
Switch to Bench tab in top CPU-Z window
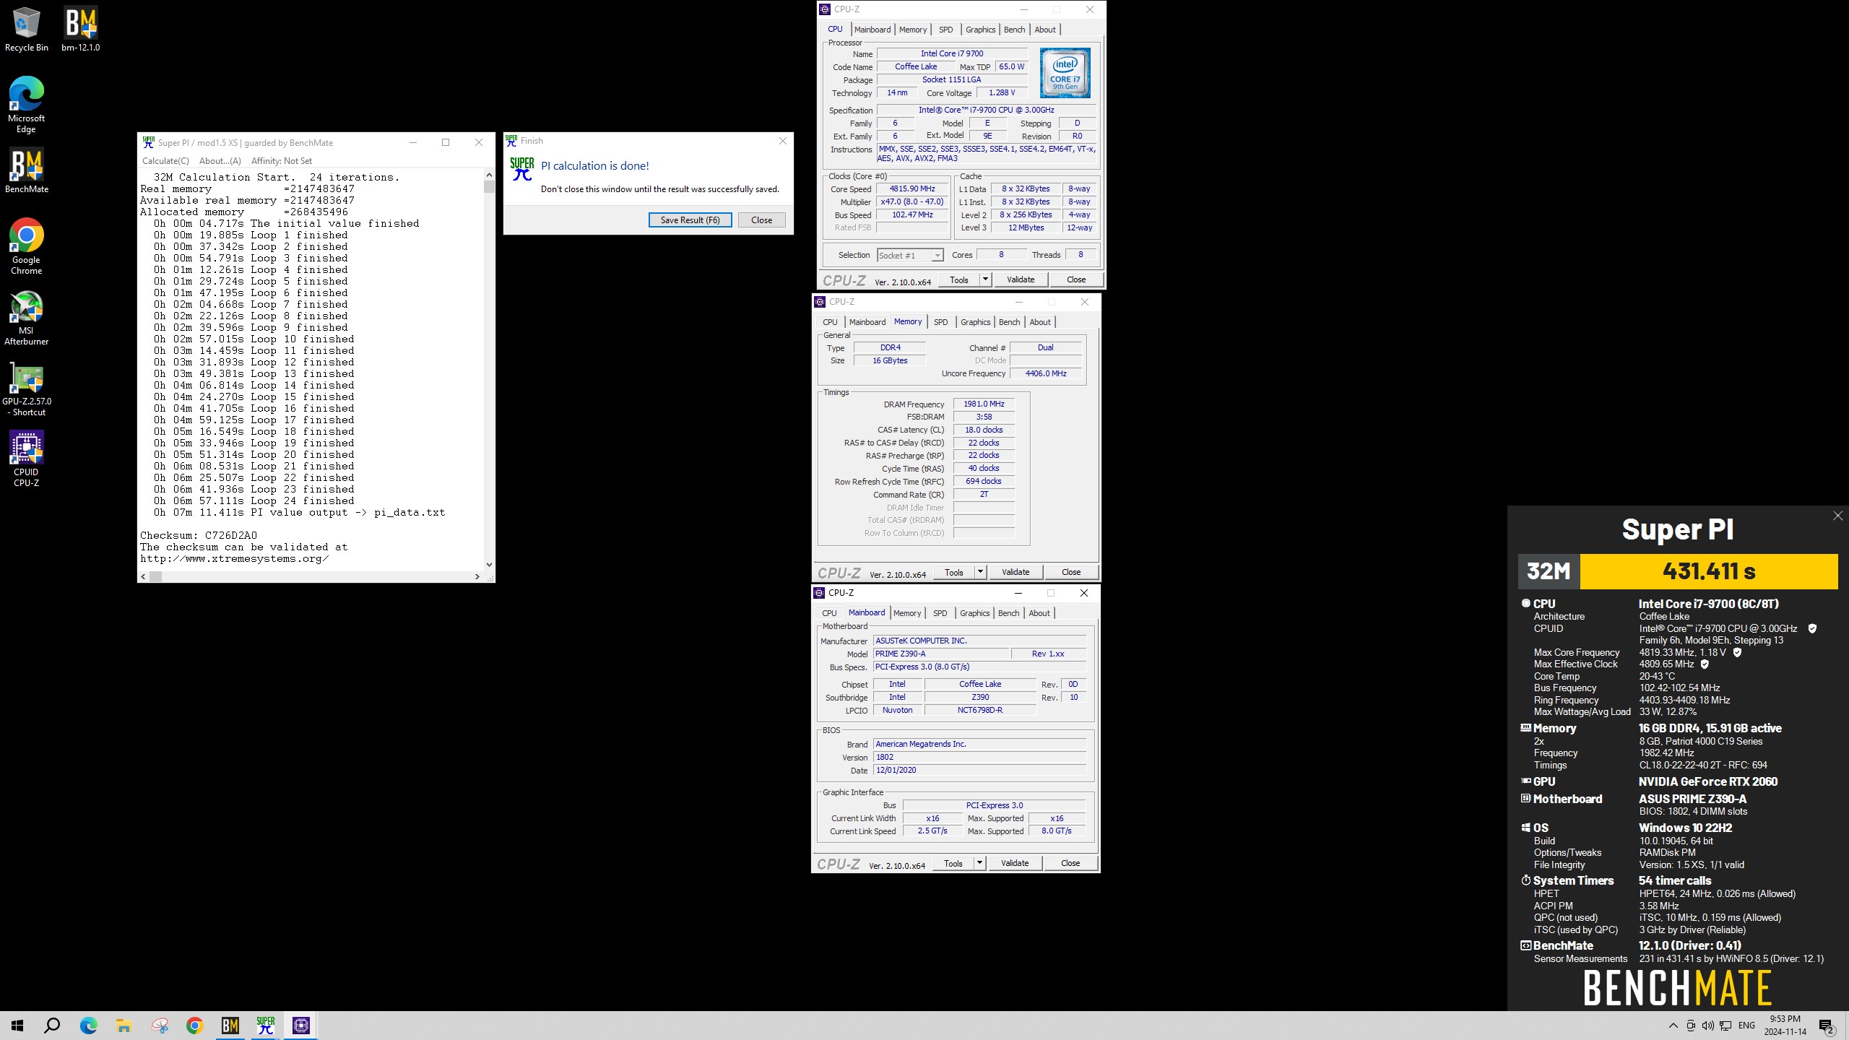click(1014, 30)
